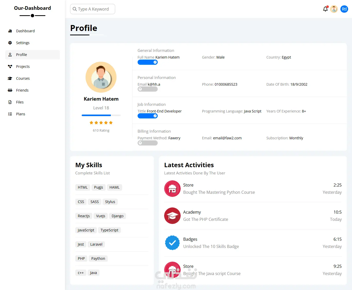Screen dimensions: 352x290
Task: Enable the Payment Method toggle
Action: tap(148, 143)
